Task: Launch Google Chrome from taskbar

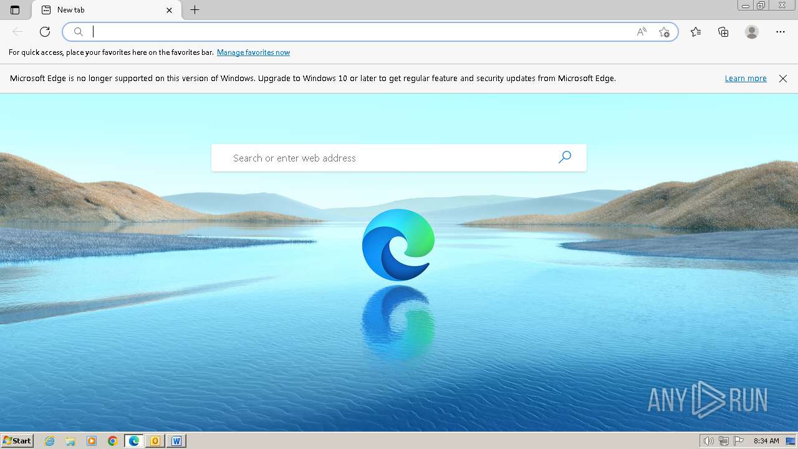Action: pyautogui.click(x=113, y=441)
